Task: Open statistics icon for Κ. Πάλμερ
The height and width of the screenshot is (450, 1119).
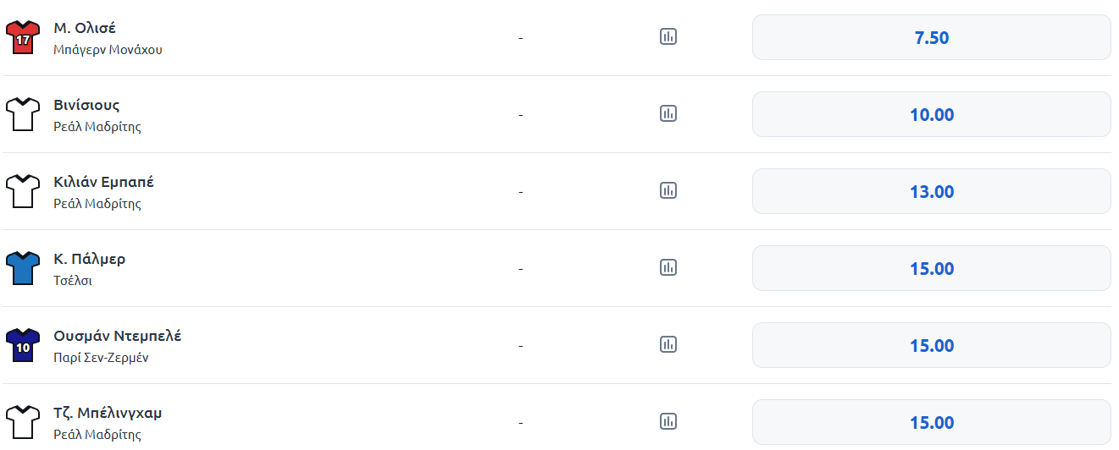Action: tap(668, 267)
